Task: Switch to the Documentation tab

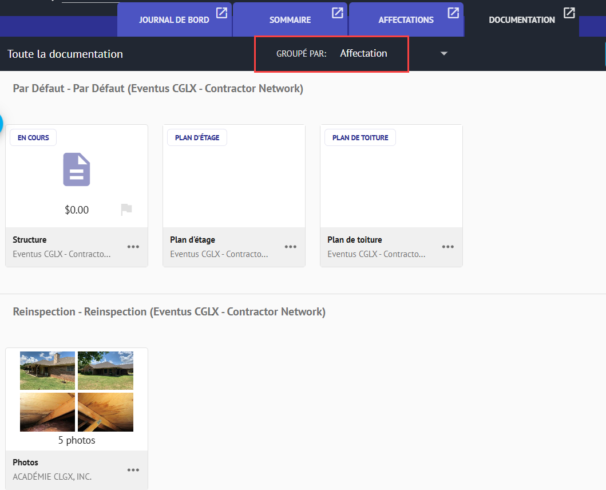Action: 522,19
